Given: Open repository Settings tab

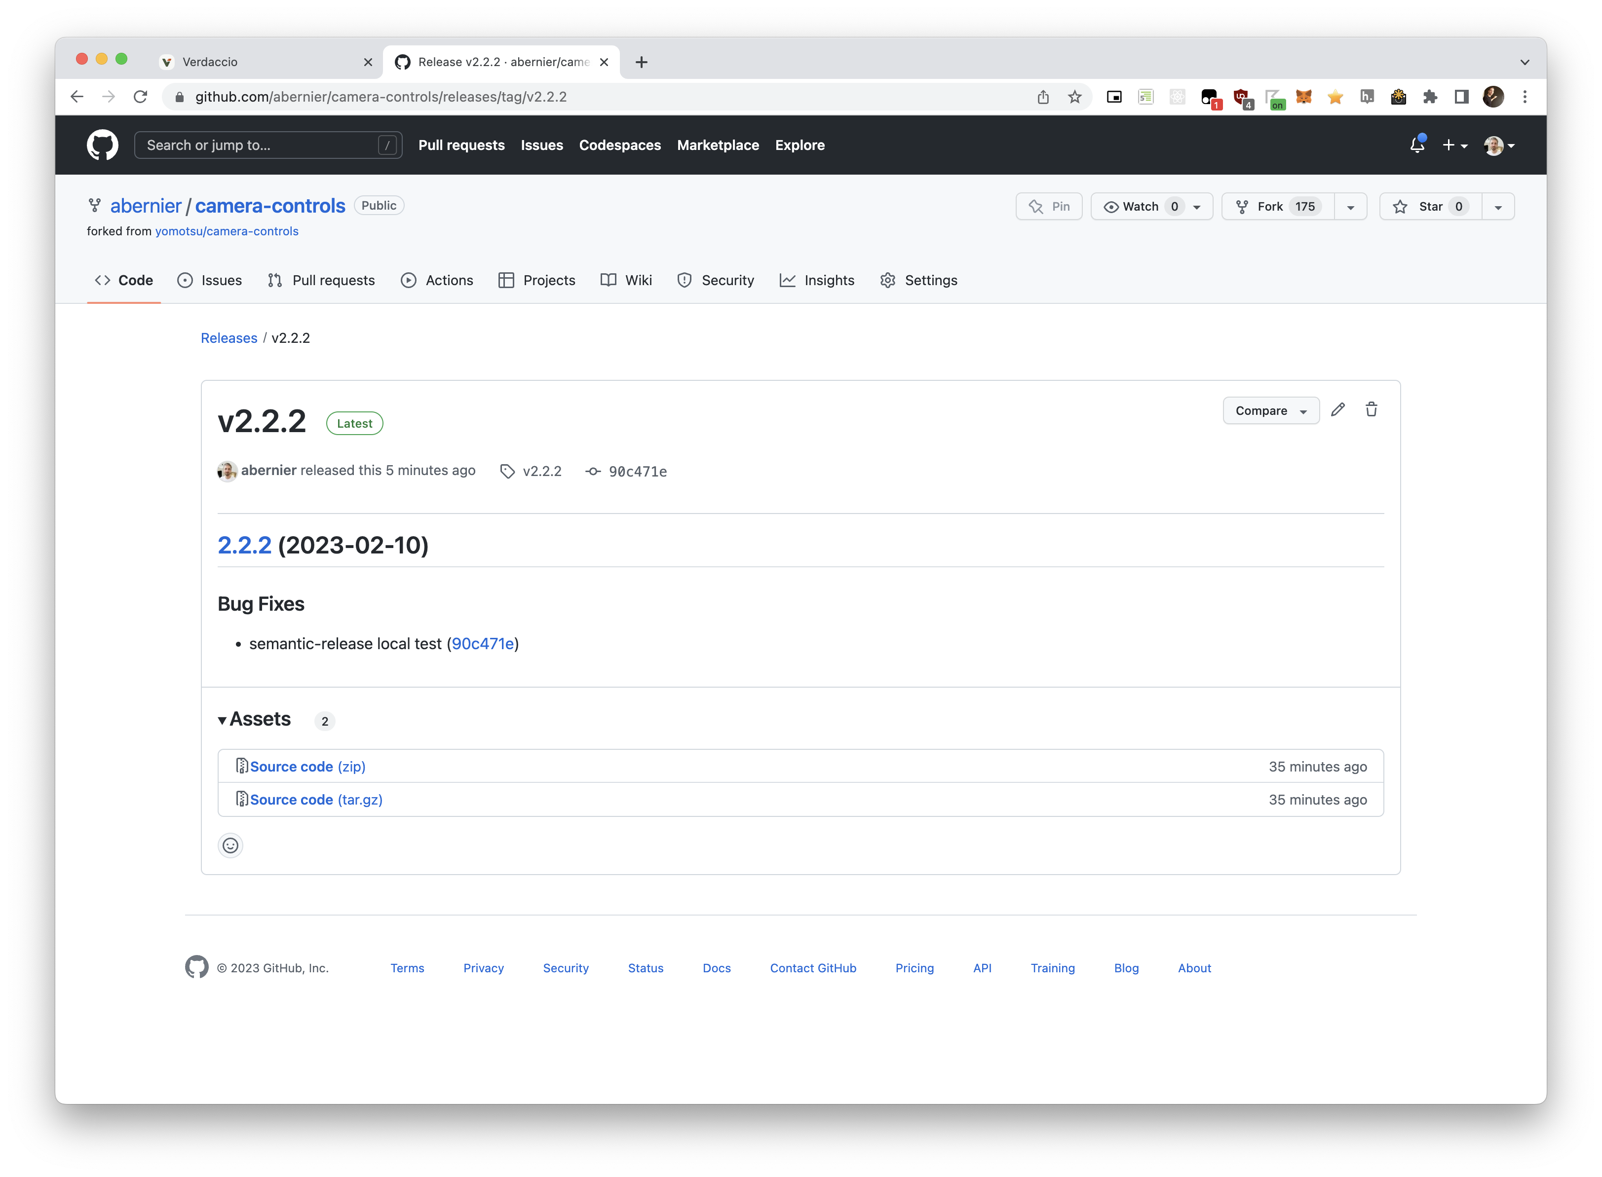Looking at the screenshot, I should point(918,280).
